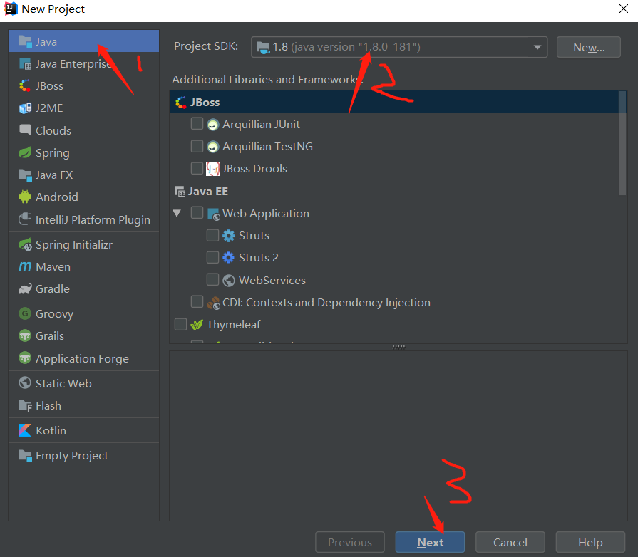Enable the Arquillian TestNG checkbox
The image size is (638, 557).
[197, 146]
